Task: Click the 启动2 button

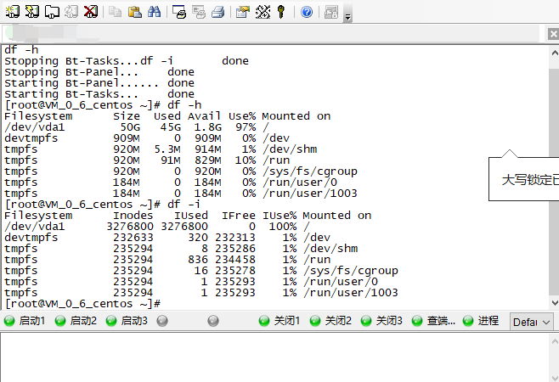Action: coord(76,321)
